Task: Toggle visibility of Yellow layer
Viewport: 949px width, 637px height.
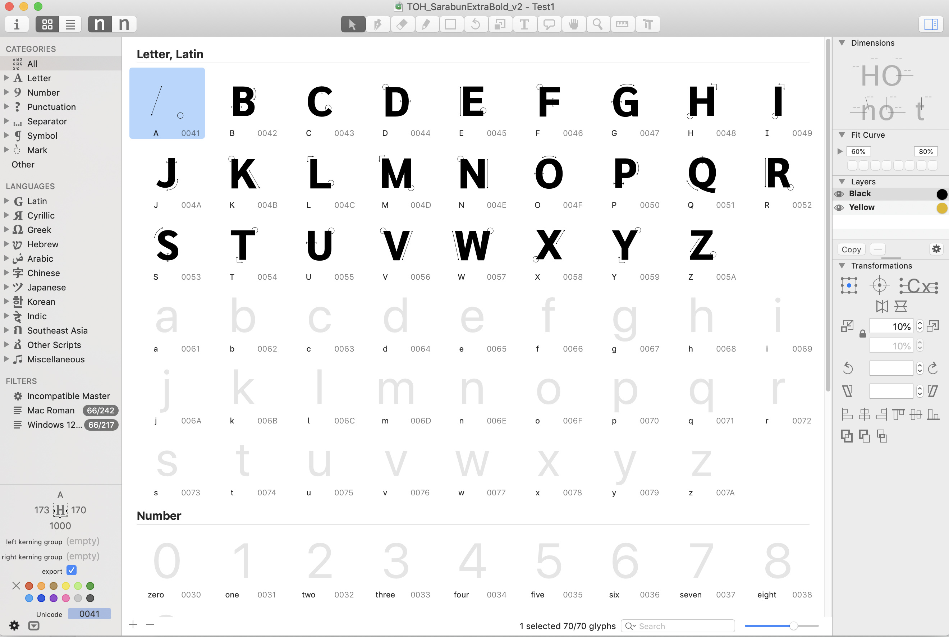Action: tap(842, 207)
